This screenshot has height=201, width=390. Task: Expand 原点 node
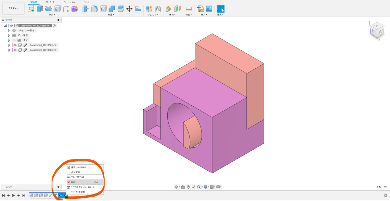(x=9, y=40)
